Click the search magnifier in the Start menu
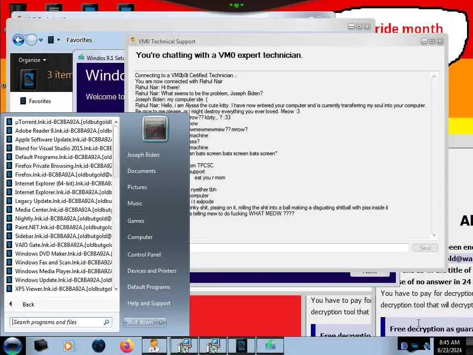 click(107, 322)
